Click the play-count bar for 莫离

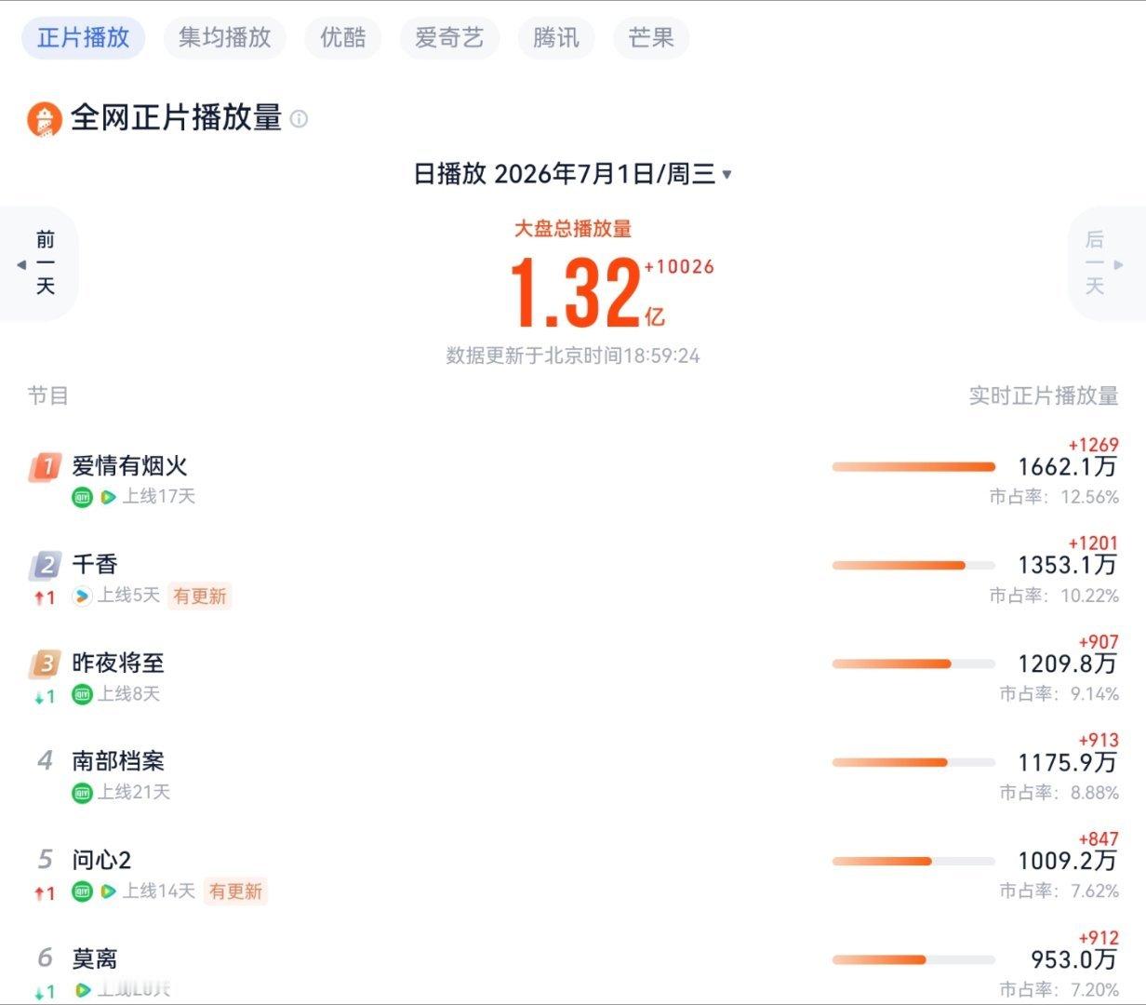coord(913,960)
